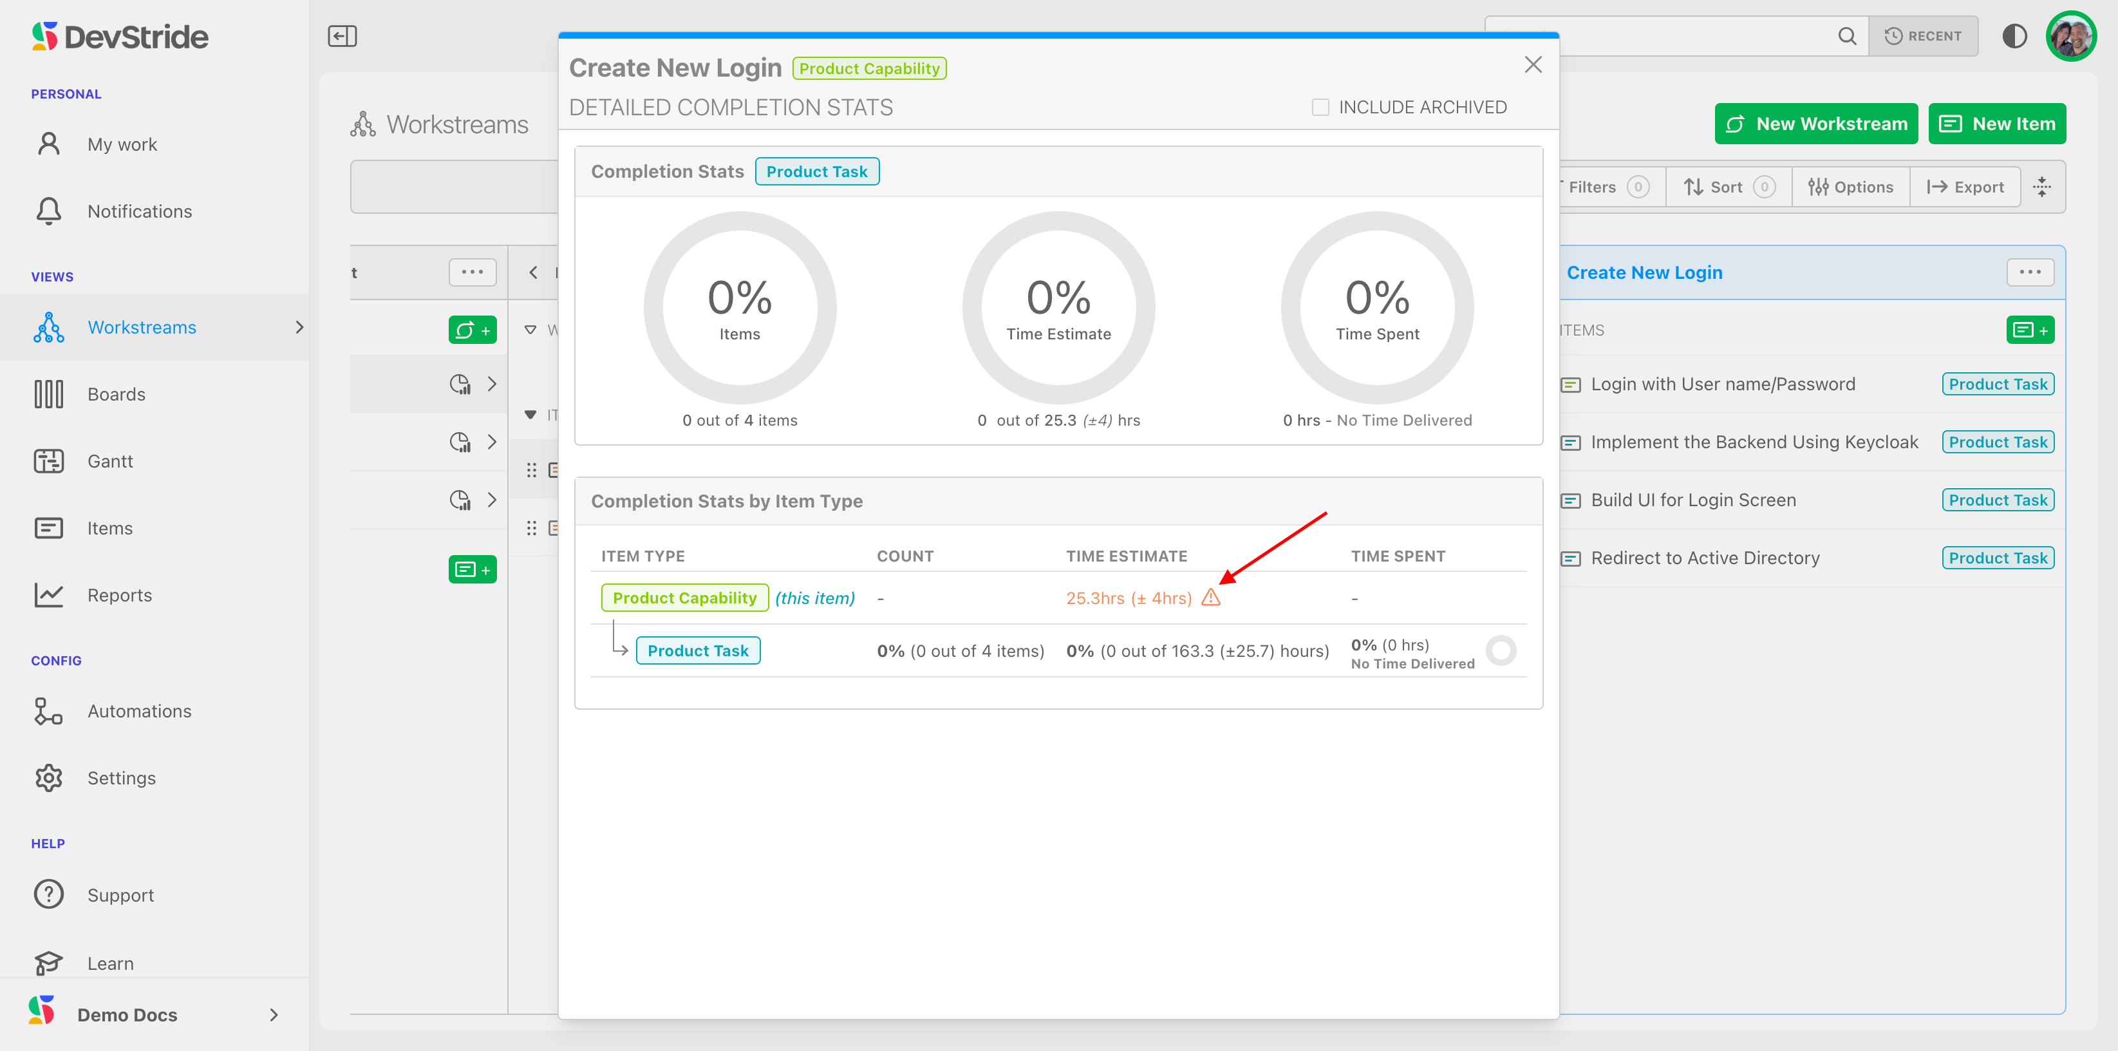Go to My work in sidebar
This screenshot has width=2118, height=1051.
point(122,145)
